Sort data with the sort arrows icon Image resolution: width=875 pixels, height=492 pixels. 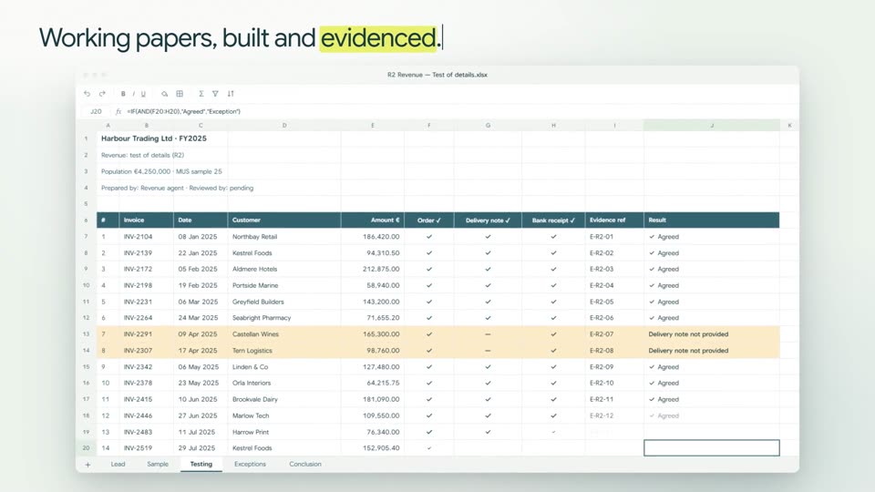click(x=231, y=94)
